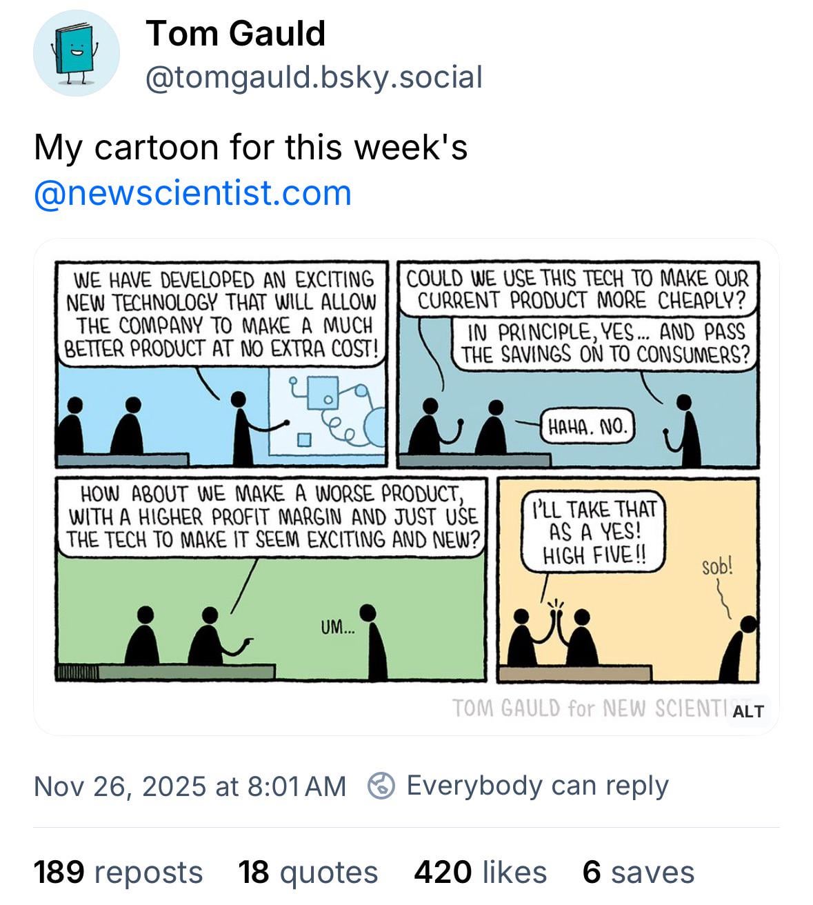Open Tom Gauld's profile avatar
The width and height of the screenshot is (813, 905).
click(77, 53)
